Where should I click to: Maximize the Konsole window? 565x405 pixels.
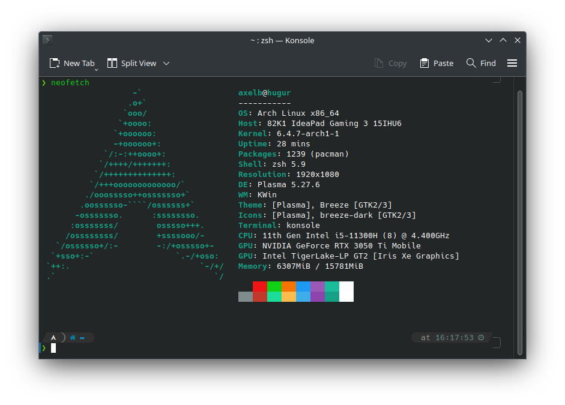click(503, 40)
